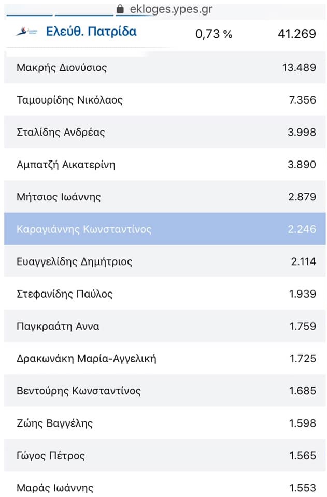Image resolution: width=327 pixels, height=497 pixels.
Task: Open the Ελεύθ. Πατρίδα party name link
Action: (91, 32)
